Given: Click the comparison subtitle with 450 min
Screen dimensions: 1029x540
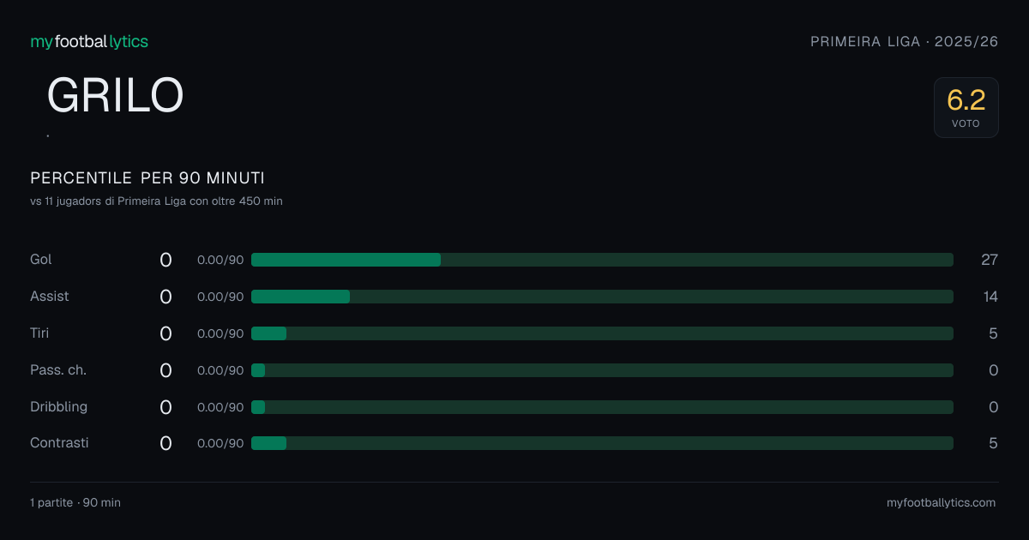Looking at the screenshot, I should coord(156,201).
